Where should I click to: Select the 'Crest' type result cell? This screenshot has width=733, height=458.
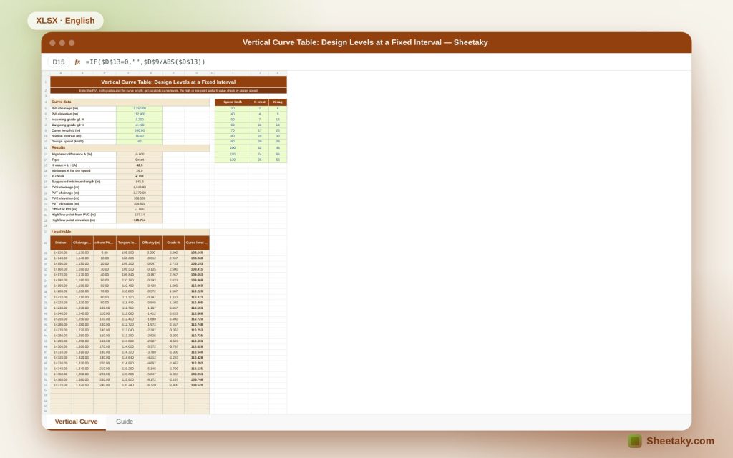(140, 160)
